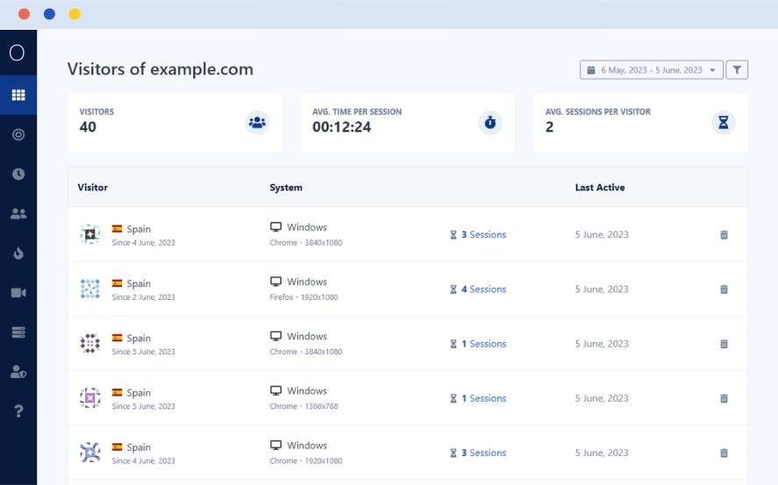The width and height of the screenshot is (778, 485).
Task: Click the circle logo at sidebar top
Action: click(17, 53)
